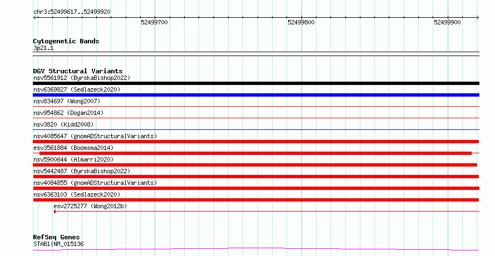Click the thin red esv2725277 line

(x=268, y=212)
